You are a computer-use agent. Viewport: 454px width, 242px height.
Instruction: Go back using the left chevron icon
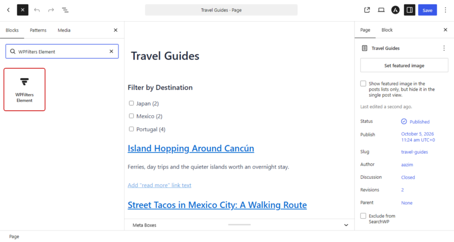(8, 10)
